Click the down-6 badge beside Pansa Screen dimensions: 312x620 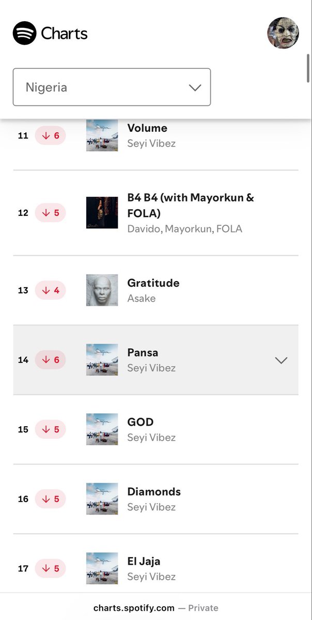click(50, 360)
